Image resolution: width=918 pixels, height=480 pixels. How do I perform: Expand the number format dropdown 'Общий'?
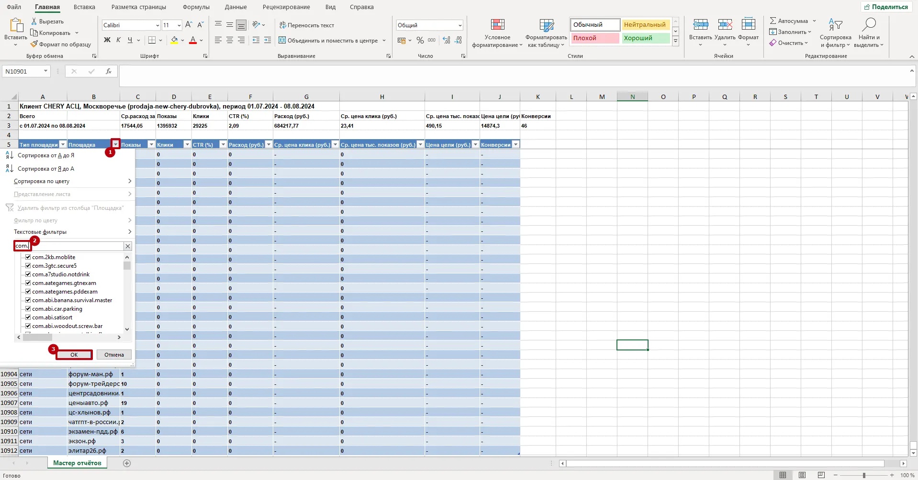[x=459, y=25]
